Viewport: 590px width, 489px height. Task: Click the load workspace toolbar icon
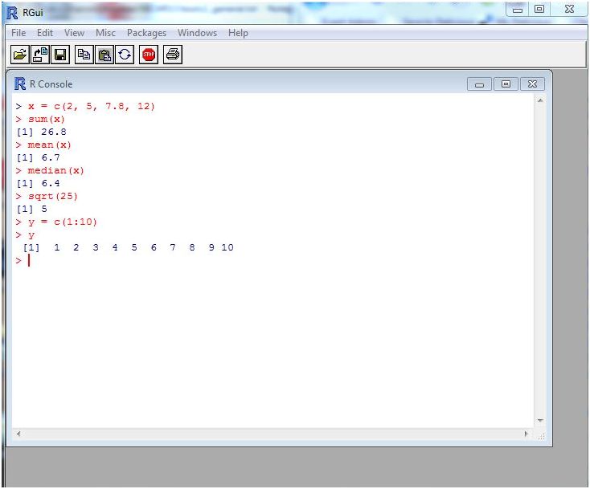[x=40, y=55]
